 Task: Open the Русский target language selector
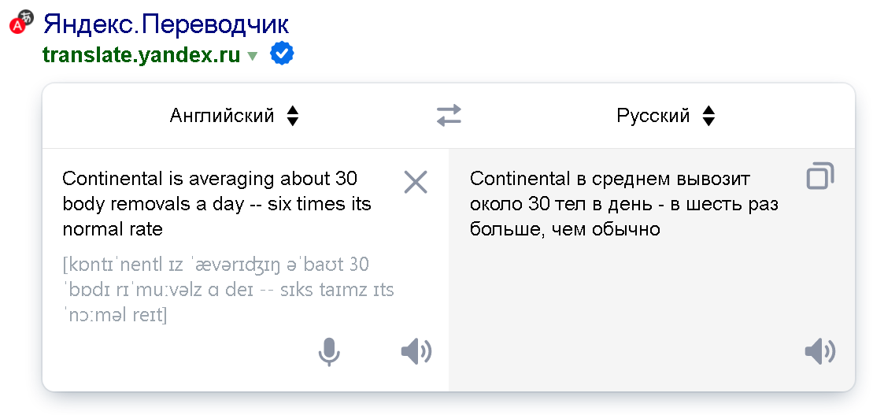pos(653,117)
